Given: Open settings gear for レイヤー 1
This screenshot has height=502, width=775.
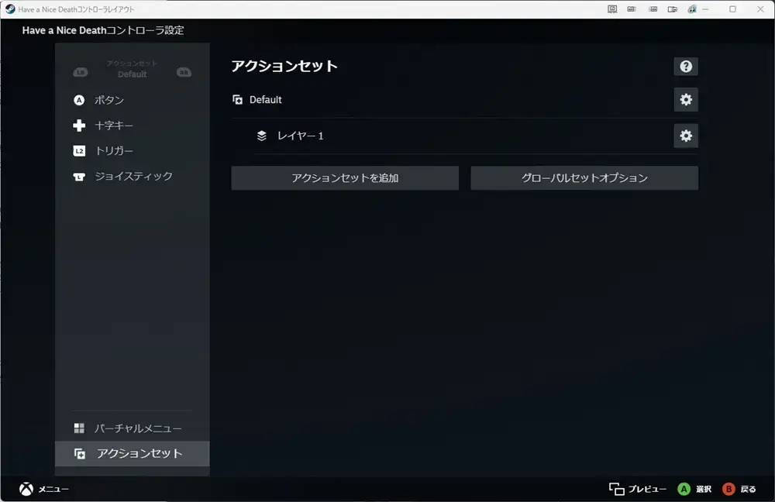Looking at the screenshot, I should point(686,136).
